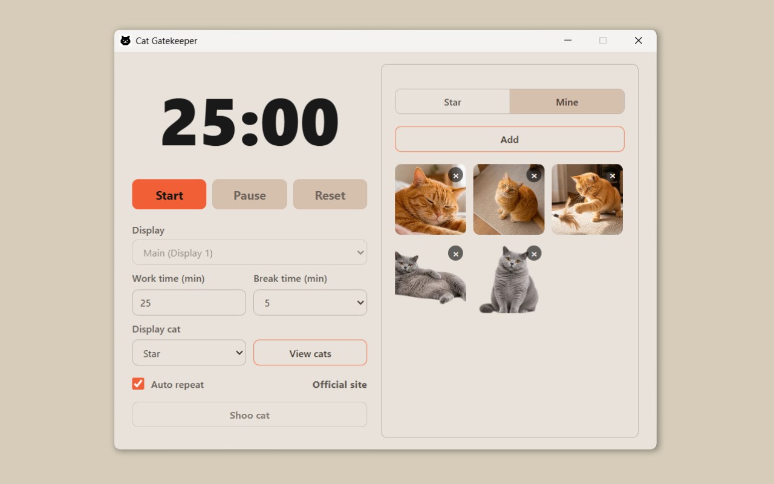Click the Display cat label
This screenshot has height=484, width=774.
pyautogui.click(x=157, y=329)
